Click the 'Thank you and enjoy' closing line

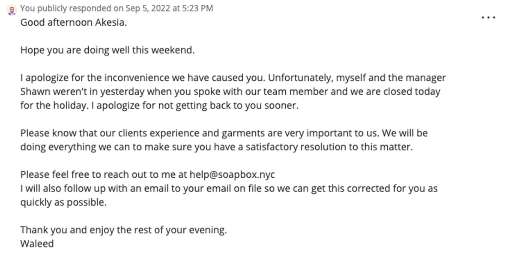tap(123, 230)
